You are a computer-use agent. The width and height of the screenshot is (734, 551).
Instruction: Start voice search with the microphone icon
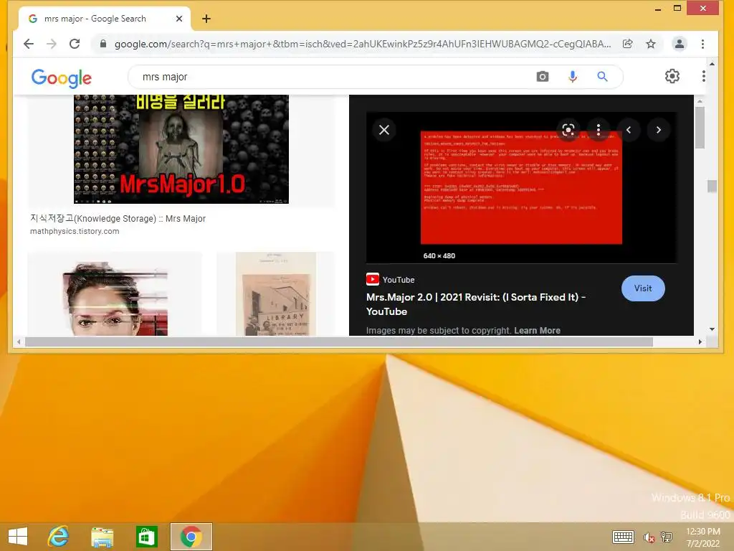tap(573, 76)
